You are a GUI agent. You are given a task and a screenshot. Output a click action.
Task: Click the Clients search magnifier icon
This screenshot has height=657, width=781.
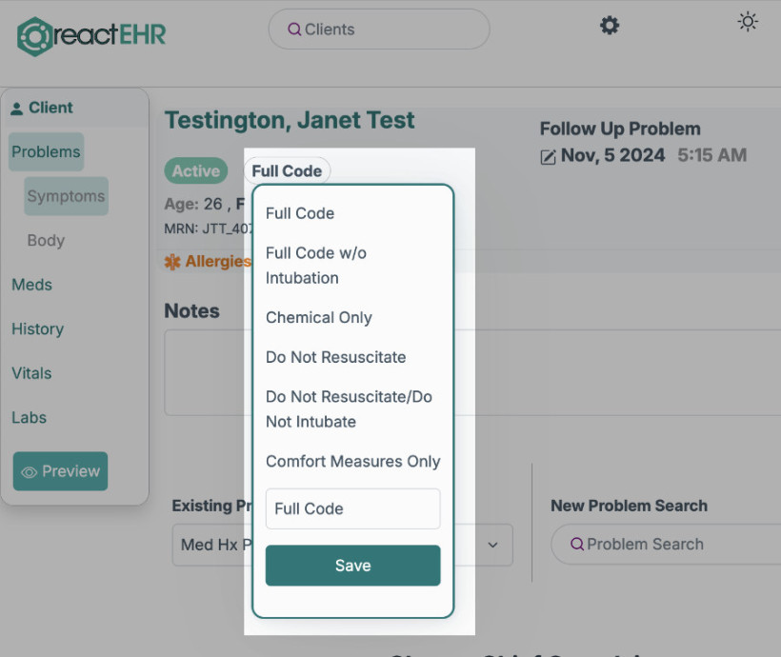(x=294, y=30)
